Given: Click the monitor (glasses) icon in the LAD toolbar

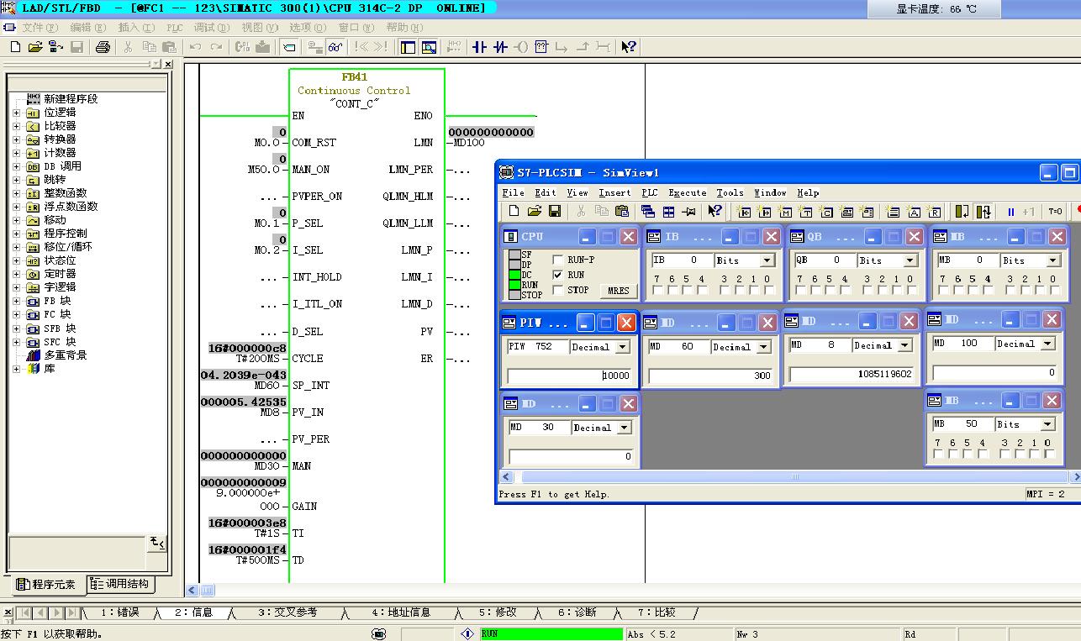Looking at the screenshot, I should pyautogui.click(x=335, y=47).
